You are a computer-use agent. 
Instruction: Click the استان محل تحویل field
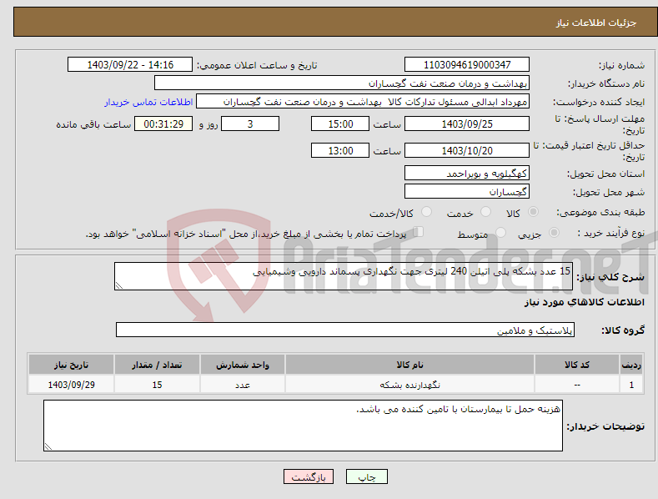(x=467, y=173)
